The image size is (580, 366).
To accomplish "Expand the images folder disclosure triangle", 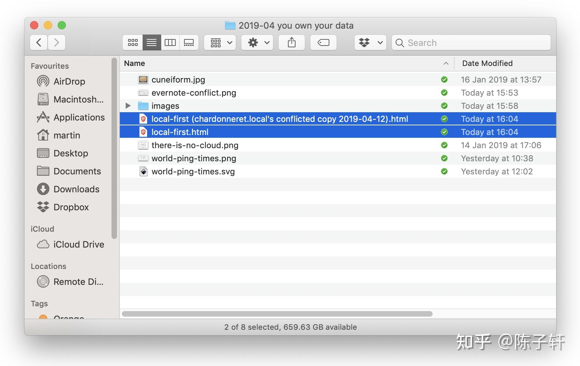I will coord(128,106).
